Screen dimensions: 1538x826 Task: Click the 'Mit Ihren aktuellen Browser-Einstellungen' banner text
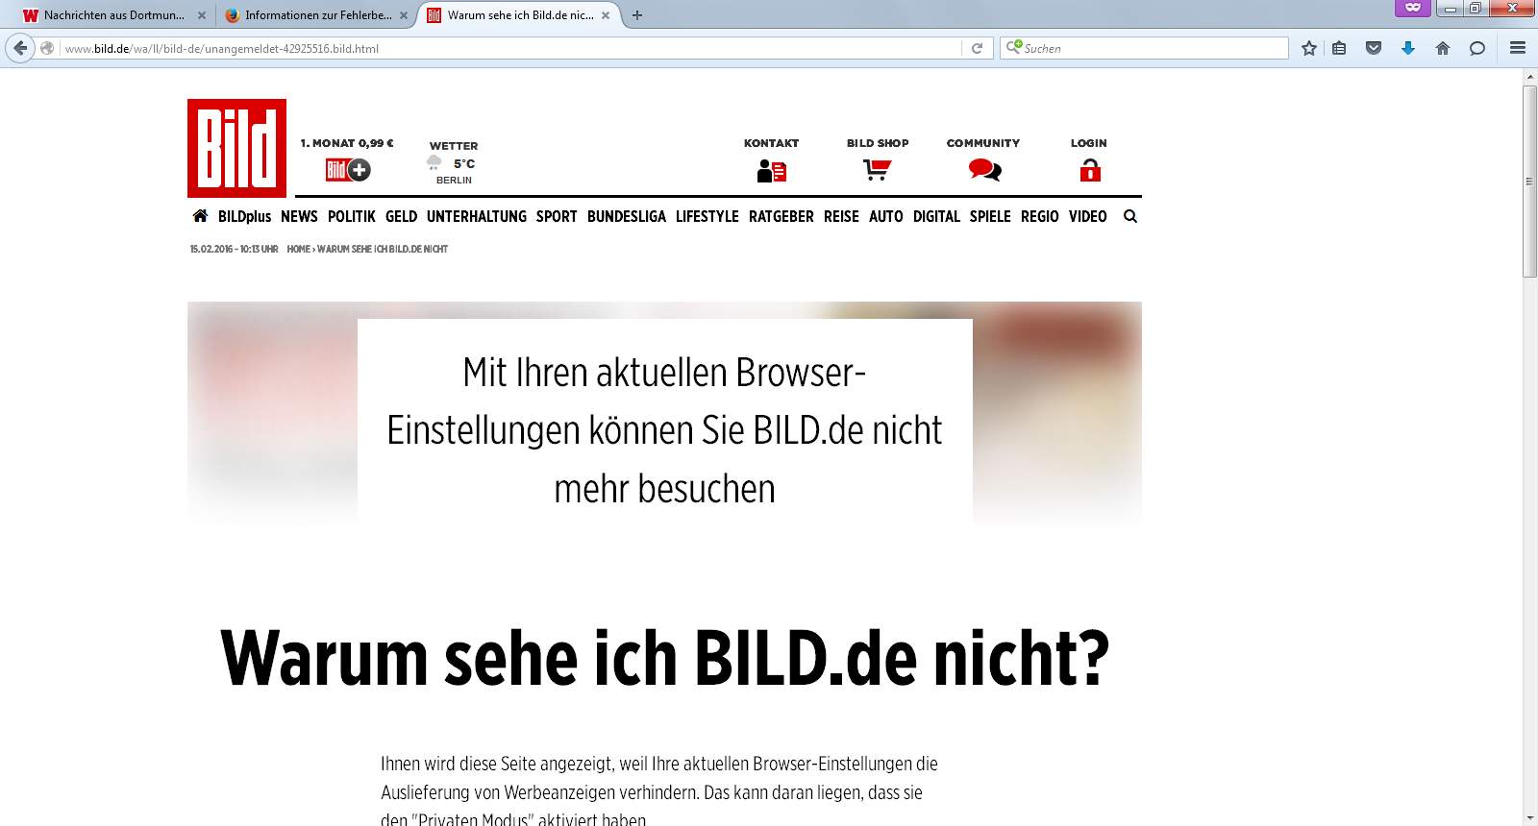point(664,430)
